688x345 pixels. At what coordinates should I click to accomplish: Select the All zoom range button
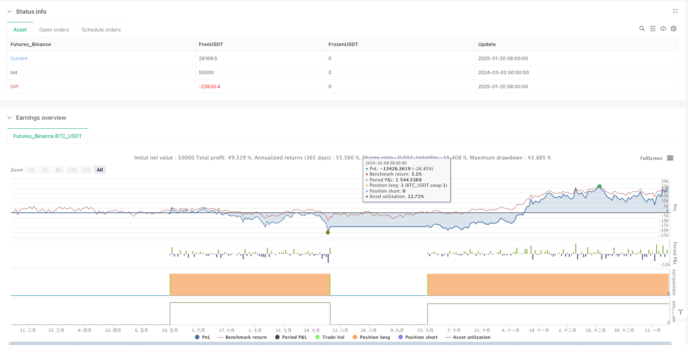pyautogui.click(x=100, y=170)
